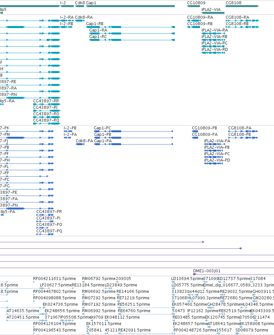Click the EK024736.5prime cDNA label

pyautogui.click(x=60, y=304)
